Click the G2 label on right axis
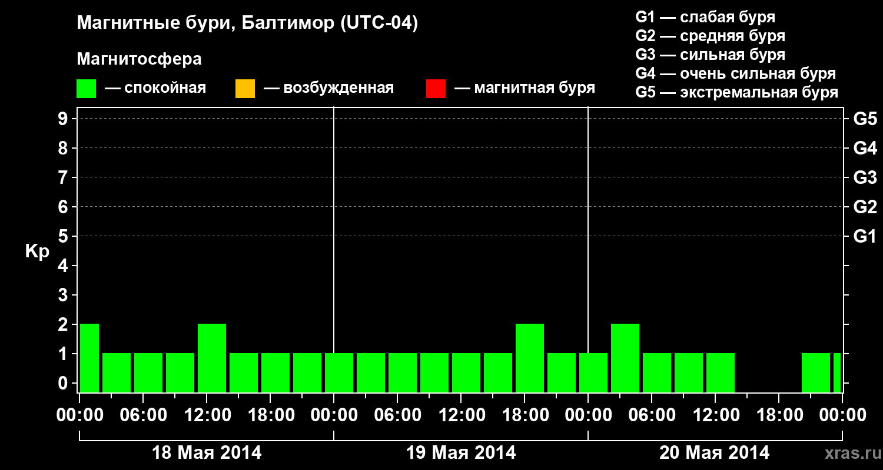This screenshot has height=470, width=883. click(865, 207)
